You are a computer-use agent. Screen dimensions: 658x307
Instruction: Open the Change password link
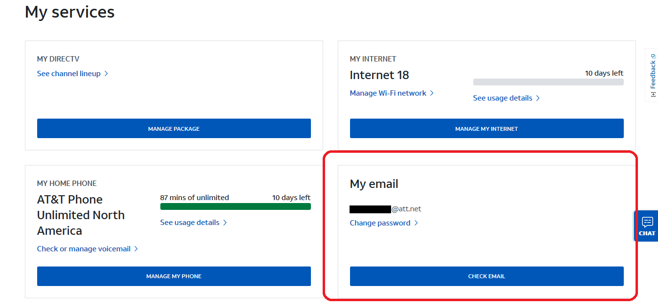tap(384, 223)
